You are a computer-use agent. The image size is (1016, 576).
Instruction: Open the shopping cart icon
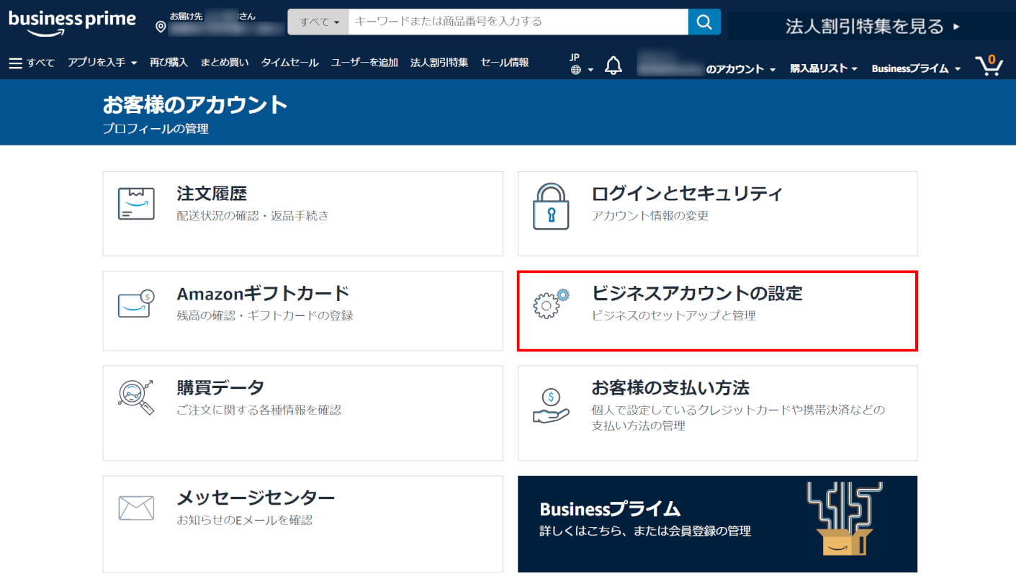989,65
